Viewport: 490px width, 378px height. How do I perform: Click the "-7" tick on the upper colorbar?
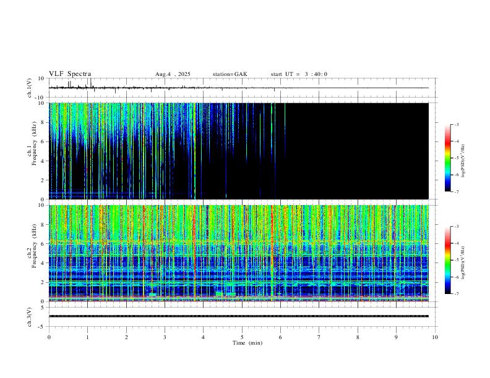point(457,192)
